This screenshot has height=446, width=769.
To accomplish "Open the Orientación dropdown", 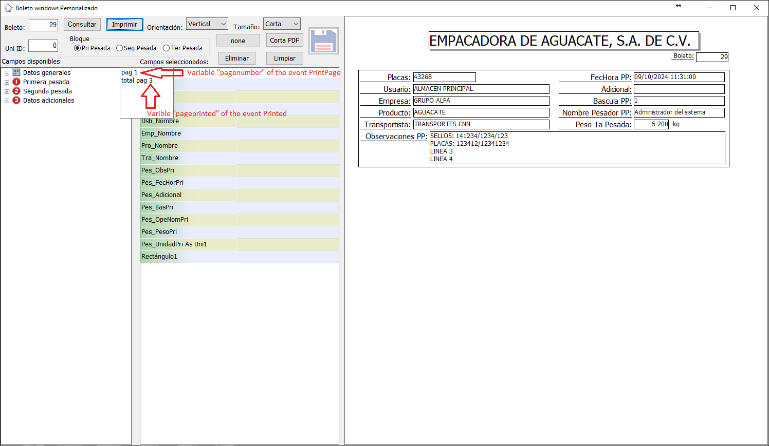I will [207, 24].
